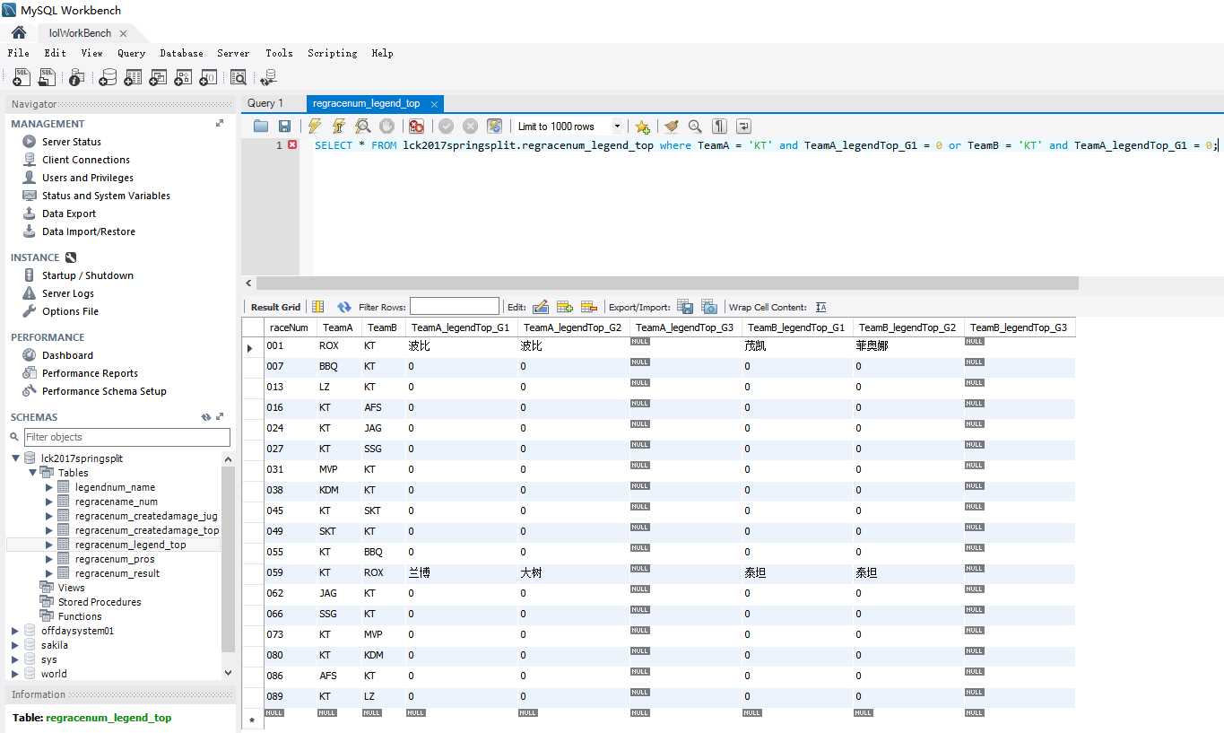The width and height of the screenshot is (1224, 733).
Task: Click the Filter Rows input box
Action: [x=455, y=307]
